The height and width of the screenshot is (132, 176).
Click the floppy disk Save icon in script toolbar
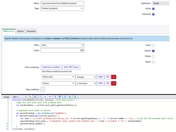65,97
